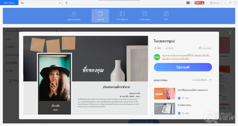Open wedding planner resume thumbnail
This screenshot has width=238, height=126.
(164, 94)
